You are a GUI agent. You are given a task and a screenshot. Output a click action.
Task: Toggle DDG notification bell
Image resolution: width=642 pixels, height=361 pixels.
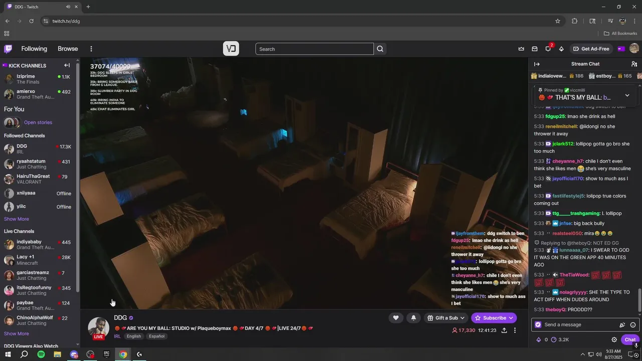click(x=413, y=318)
